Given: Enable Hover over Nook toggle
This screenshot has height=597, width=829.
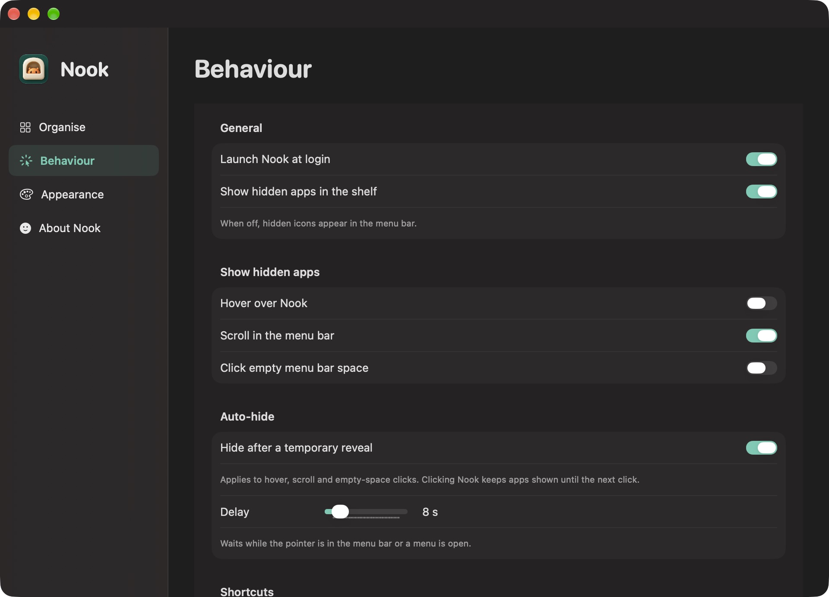Looking at the screenshot, I should [762, 303].
